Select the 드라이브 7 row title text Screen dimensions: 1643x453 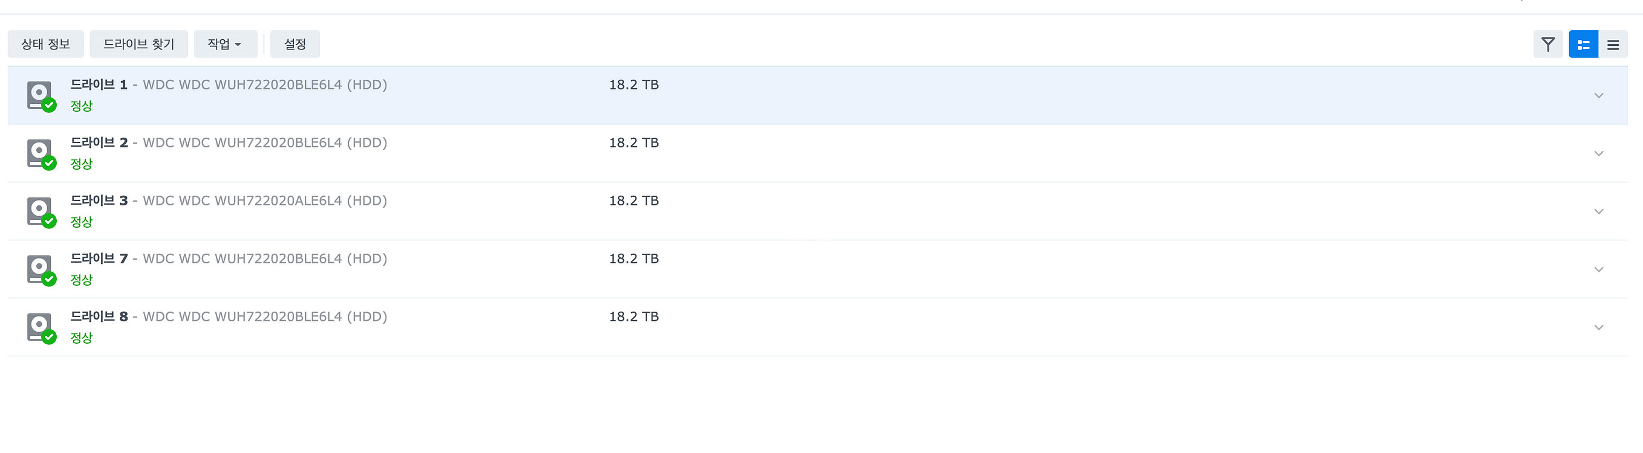(x=229, y=259)
